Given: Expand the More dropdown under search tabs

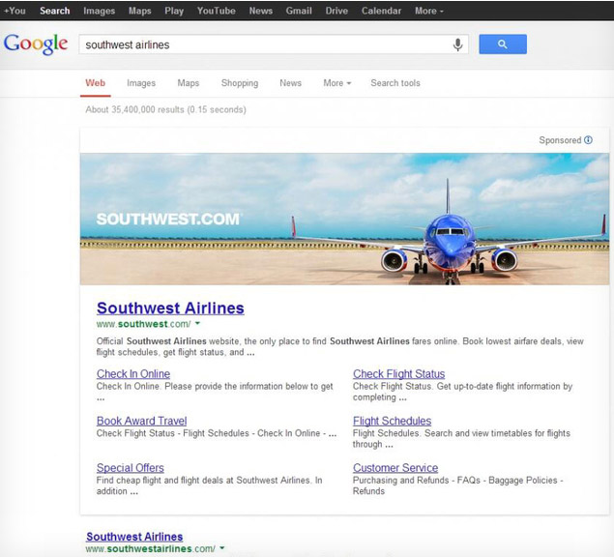Looking at the screenshot, I should (337, 83).
